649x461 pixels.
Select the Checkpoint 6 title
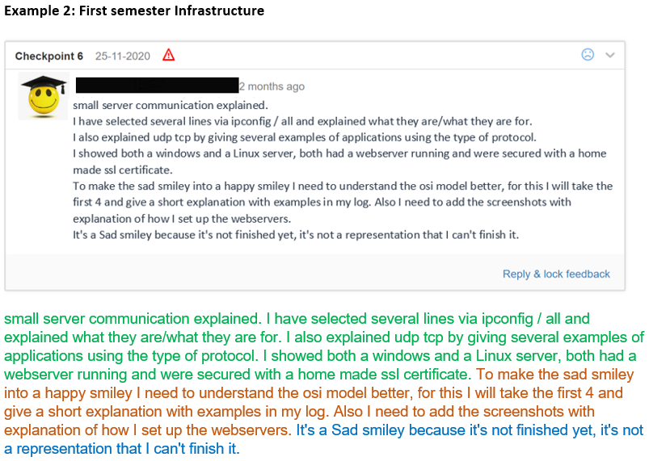(49, 56)
